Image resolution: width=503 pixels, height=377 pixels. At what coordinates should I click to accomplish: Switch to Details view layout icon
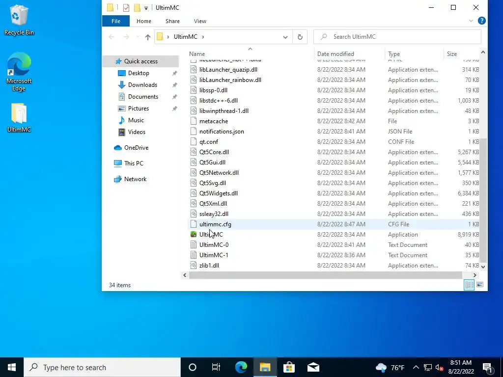469,285
